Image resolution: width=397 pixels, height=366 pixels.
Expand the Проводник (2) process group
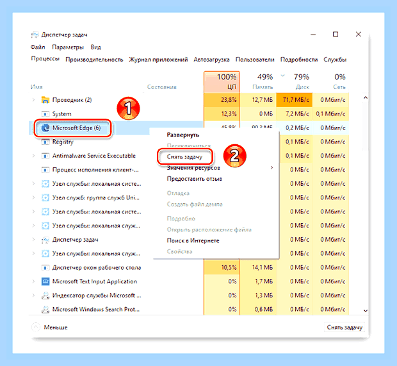click(33, 100)
